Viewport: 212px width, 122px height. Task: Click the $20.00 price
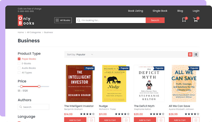coord(138,114)
